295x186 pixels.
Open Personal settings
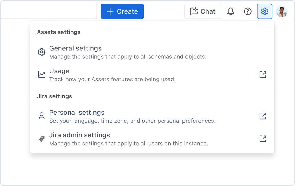(152, 116)
